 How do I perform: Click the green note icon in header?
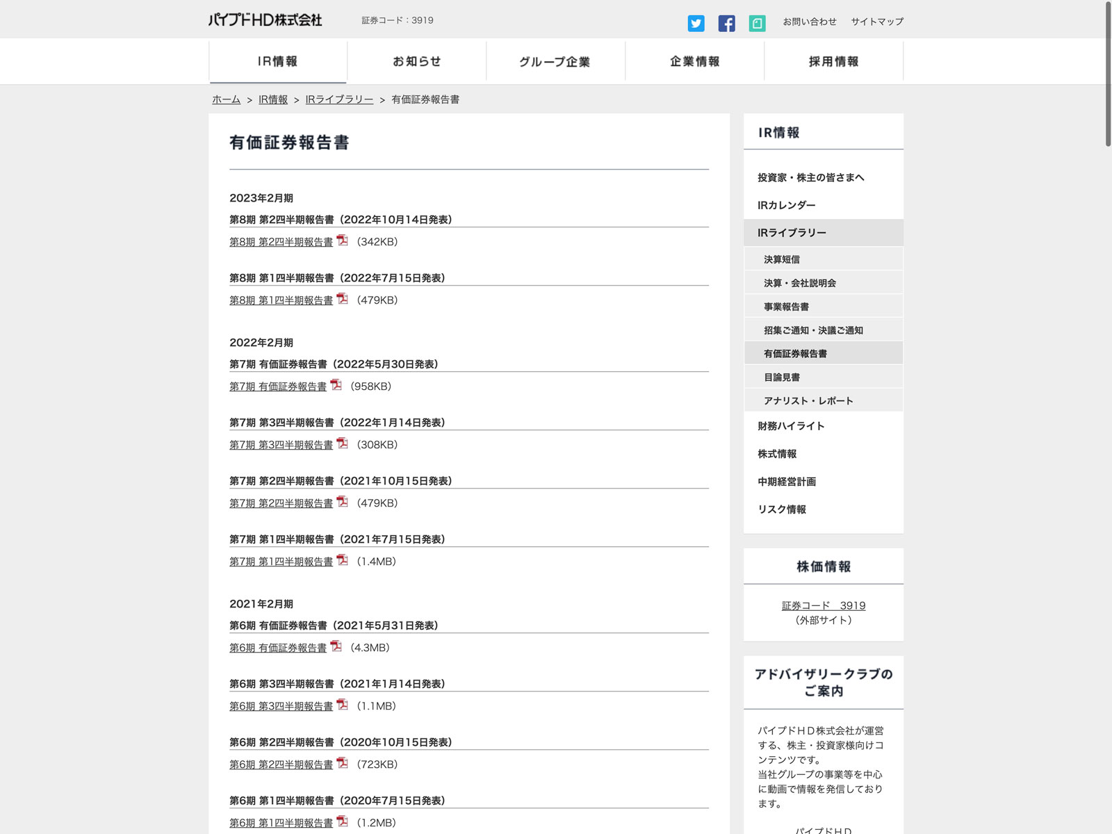click(x=757, y=23)
